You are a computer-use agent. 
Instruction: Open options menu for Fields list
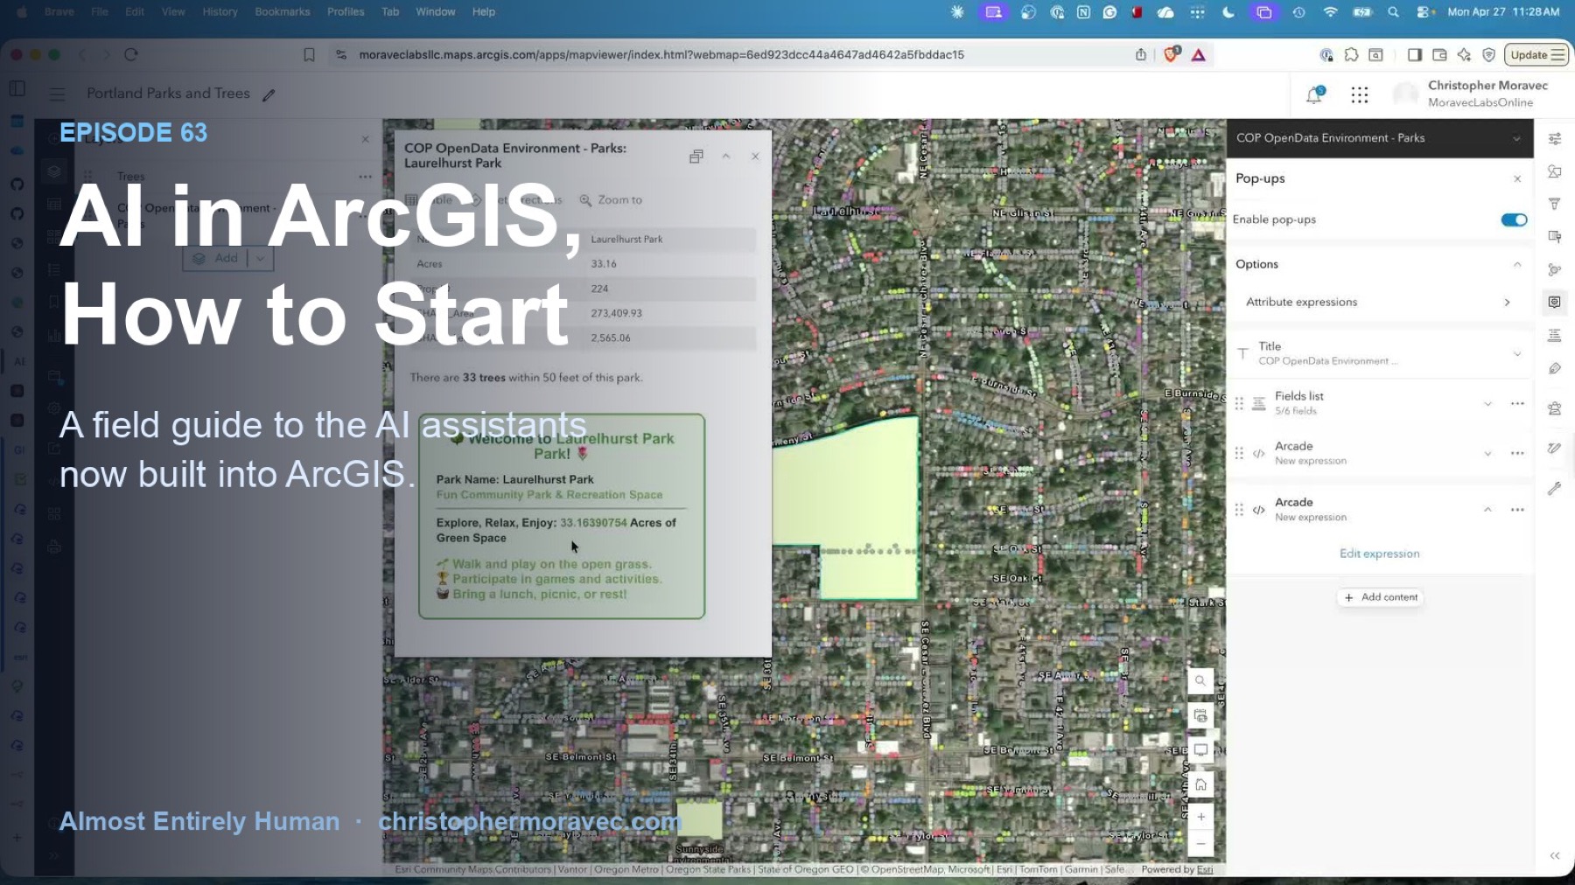(1517, 403)
